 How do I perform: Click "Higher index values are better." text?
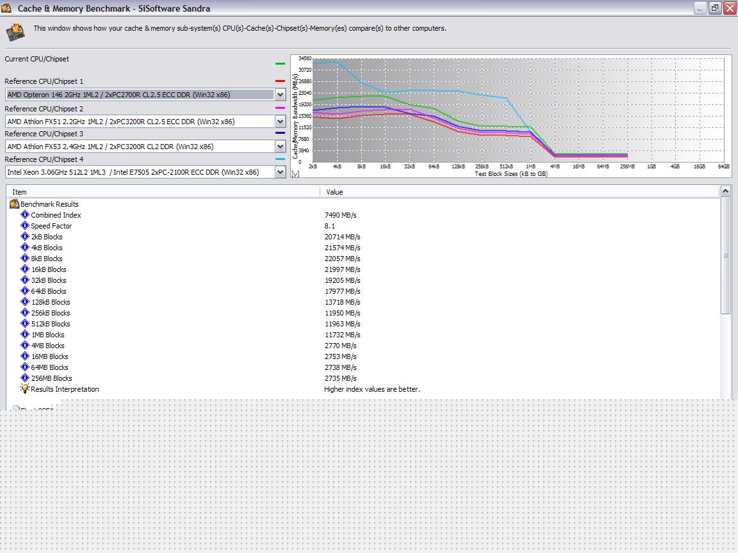coord(372,389)
